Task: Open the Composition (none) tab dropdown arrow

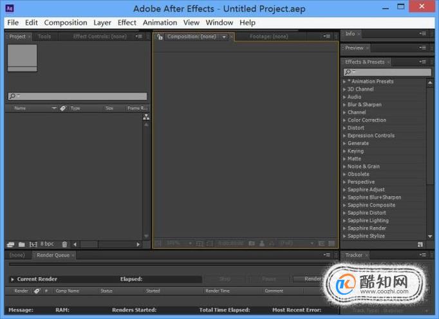Action: pos(224,37)
